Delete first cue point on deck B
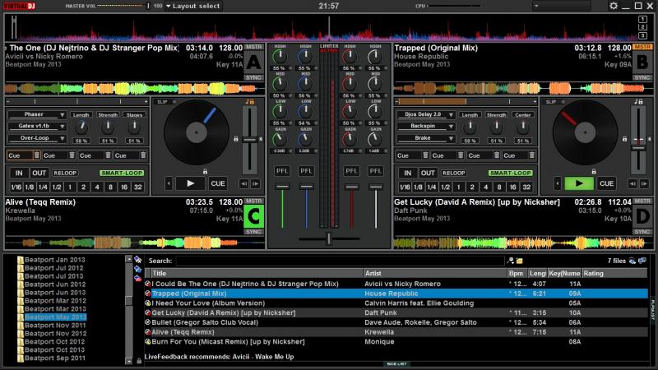This screenshot has height=370, width=658. point(425,155)
